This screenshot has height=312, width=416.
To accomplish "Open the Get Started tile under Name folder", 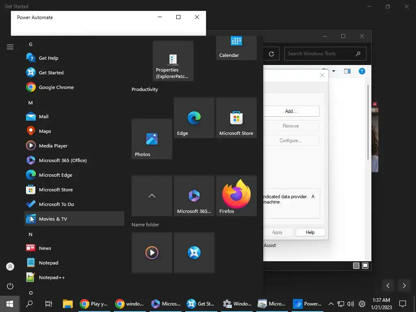I will click(x=194, y=253).
